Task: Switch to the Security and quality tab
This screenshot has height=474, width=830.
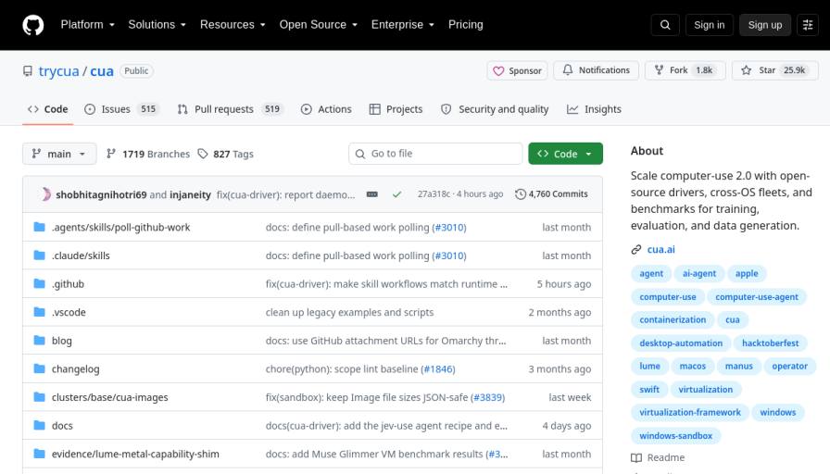Action: click(x=495, y=109)
